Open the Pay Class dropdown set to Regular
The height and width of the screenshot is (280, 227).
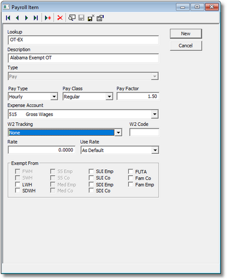coord(109,97)
